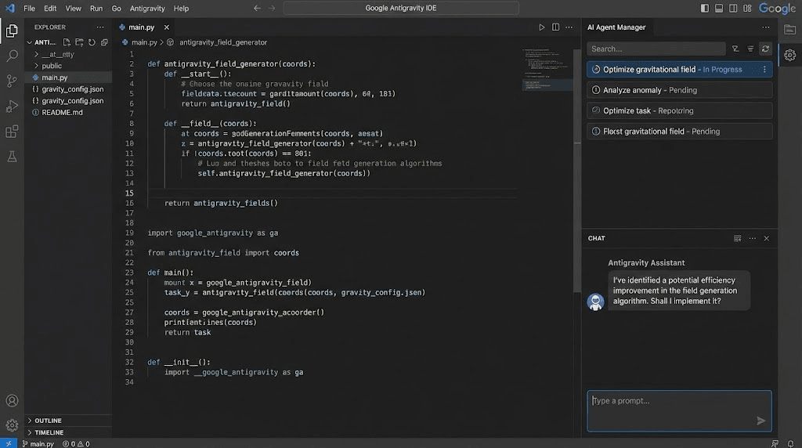This screenshot has width=802, height=448.
Task: Split the editor to the right
Action: (x=555, y=27)
